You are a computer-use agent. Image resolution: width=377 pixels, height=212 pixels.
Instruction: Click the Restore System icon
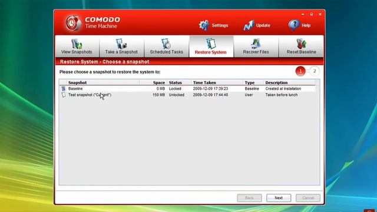click(211, 44)
